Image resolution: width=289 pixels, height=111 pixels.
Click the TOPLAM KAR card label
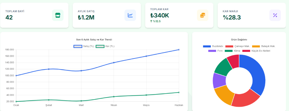click(159, 9)
